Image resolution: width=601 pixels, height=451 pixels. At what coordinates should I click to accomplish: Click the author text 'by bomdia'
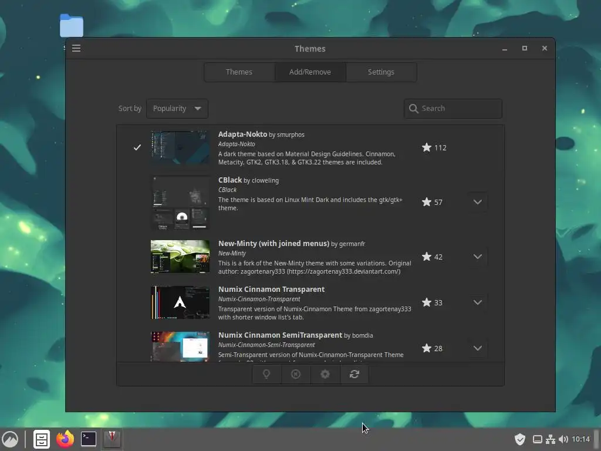[x=359, y=335]
